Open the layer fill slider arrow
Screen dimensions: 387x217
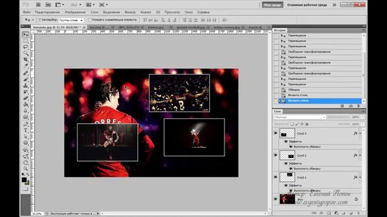click(x=363, y=124)
